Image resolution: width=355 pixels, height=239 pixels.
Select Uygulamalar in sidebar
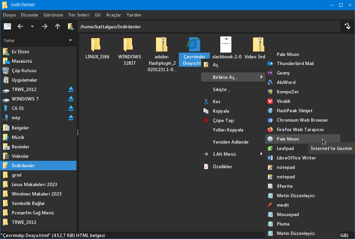click(x=38, y=80)
